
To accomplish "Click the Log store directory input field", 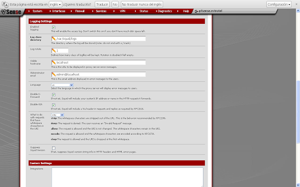I will (x=98, y=38).
